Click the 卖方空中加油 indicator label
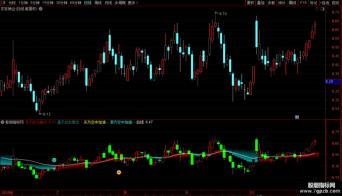 (x=122, y=122)
